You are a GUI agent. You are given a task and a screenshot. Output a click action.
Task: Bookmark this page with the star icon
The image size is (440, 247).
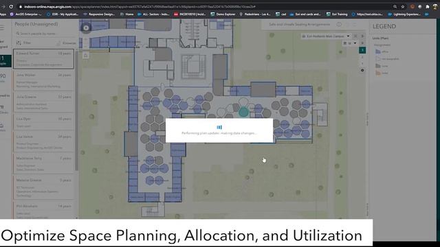(403, 6)
